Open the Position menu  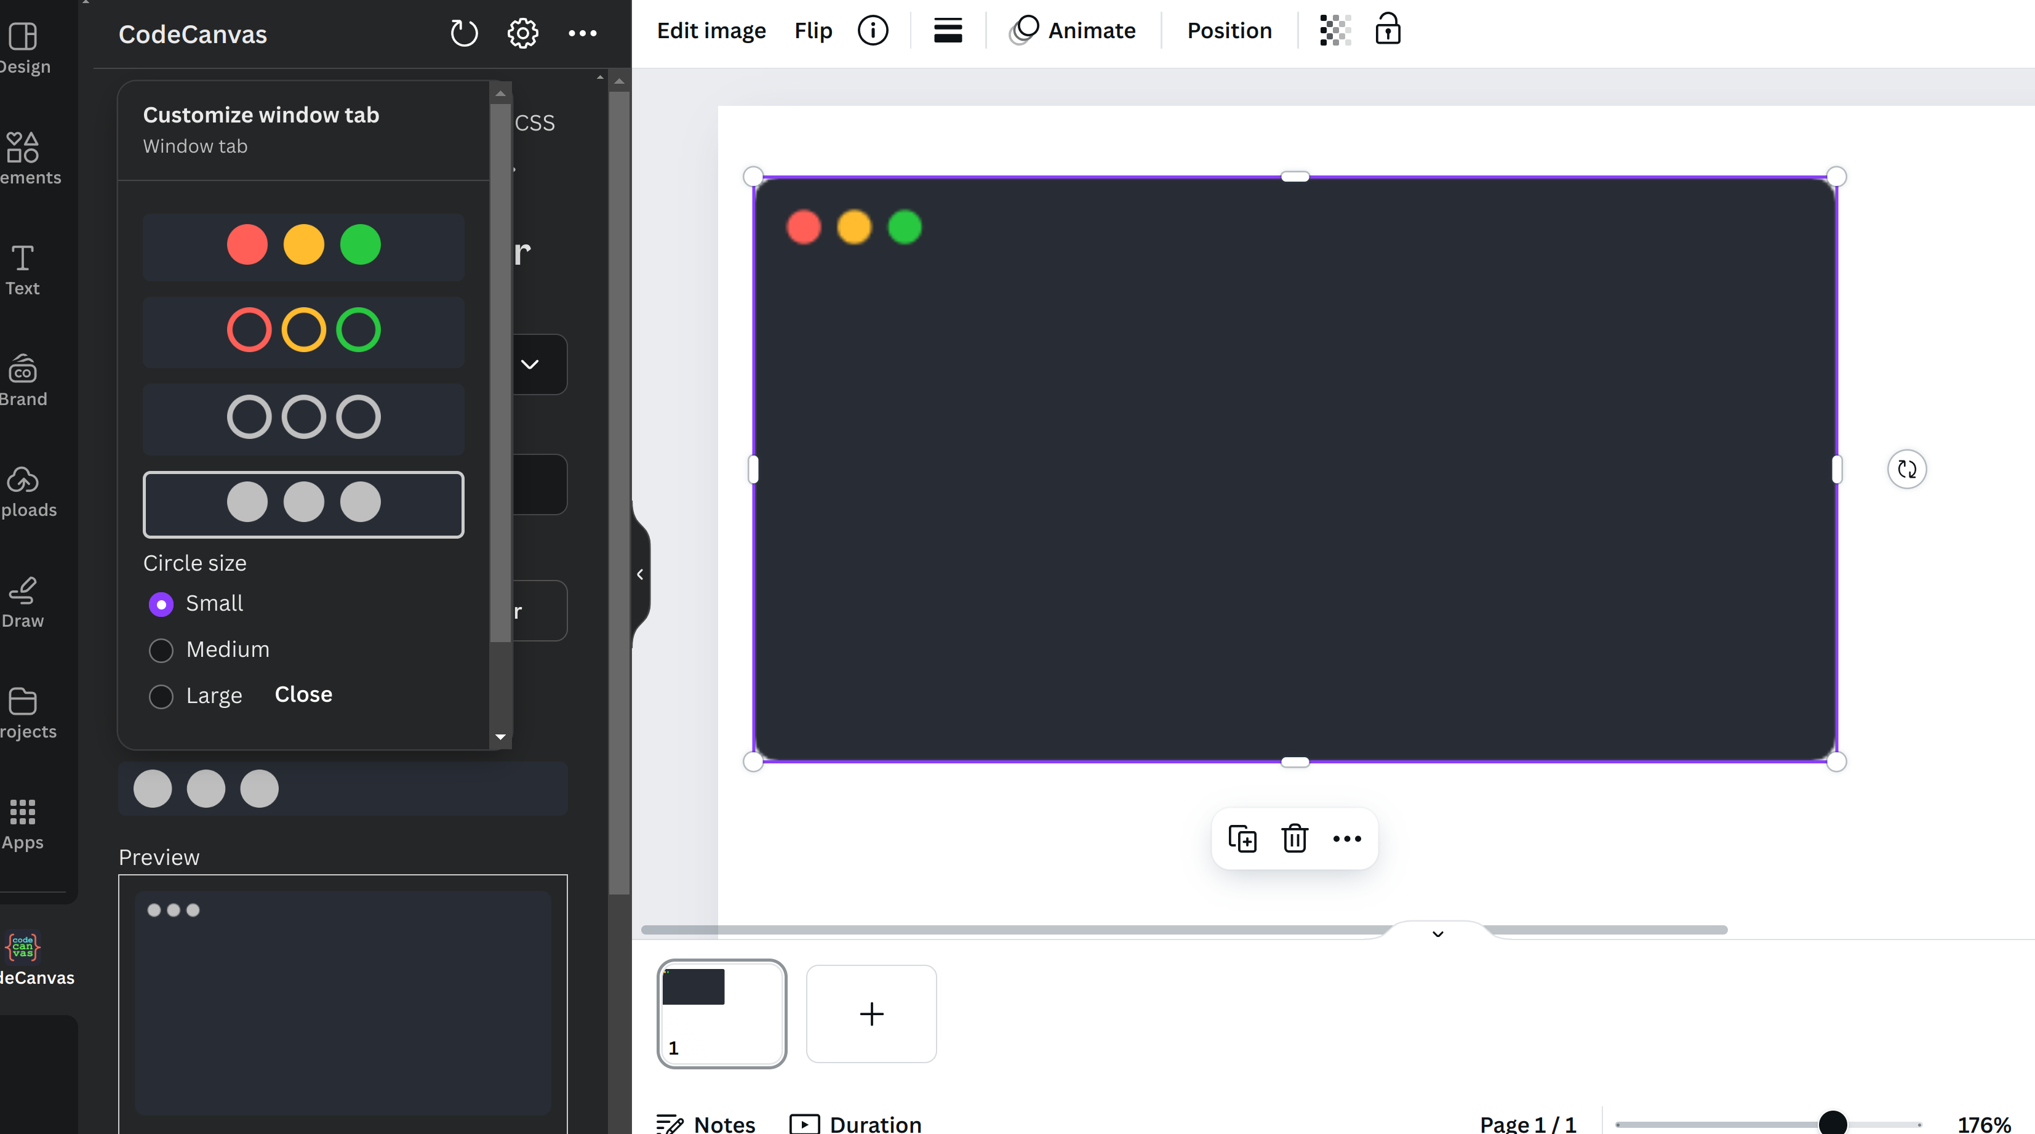1229,31
